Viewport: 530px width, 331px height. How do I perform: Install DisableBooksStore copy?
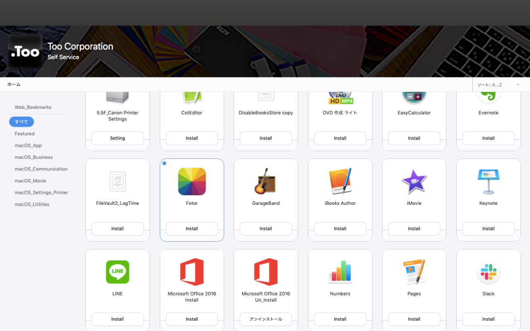[x=266, y=138]
